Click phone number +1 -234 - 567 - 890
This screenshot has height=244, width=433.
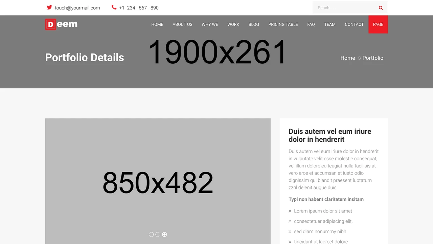tap(139, 8)
